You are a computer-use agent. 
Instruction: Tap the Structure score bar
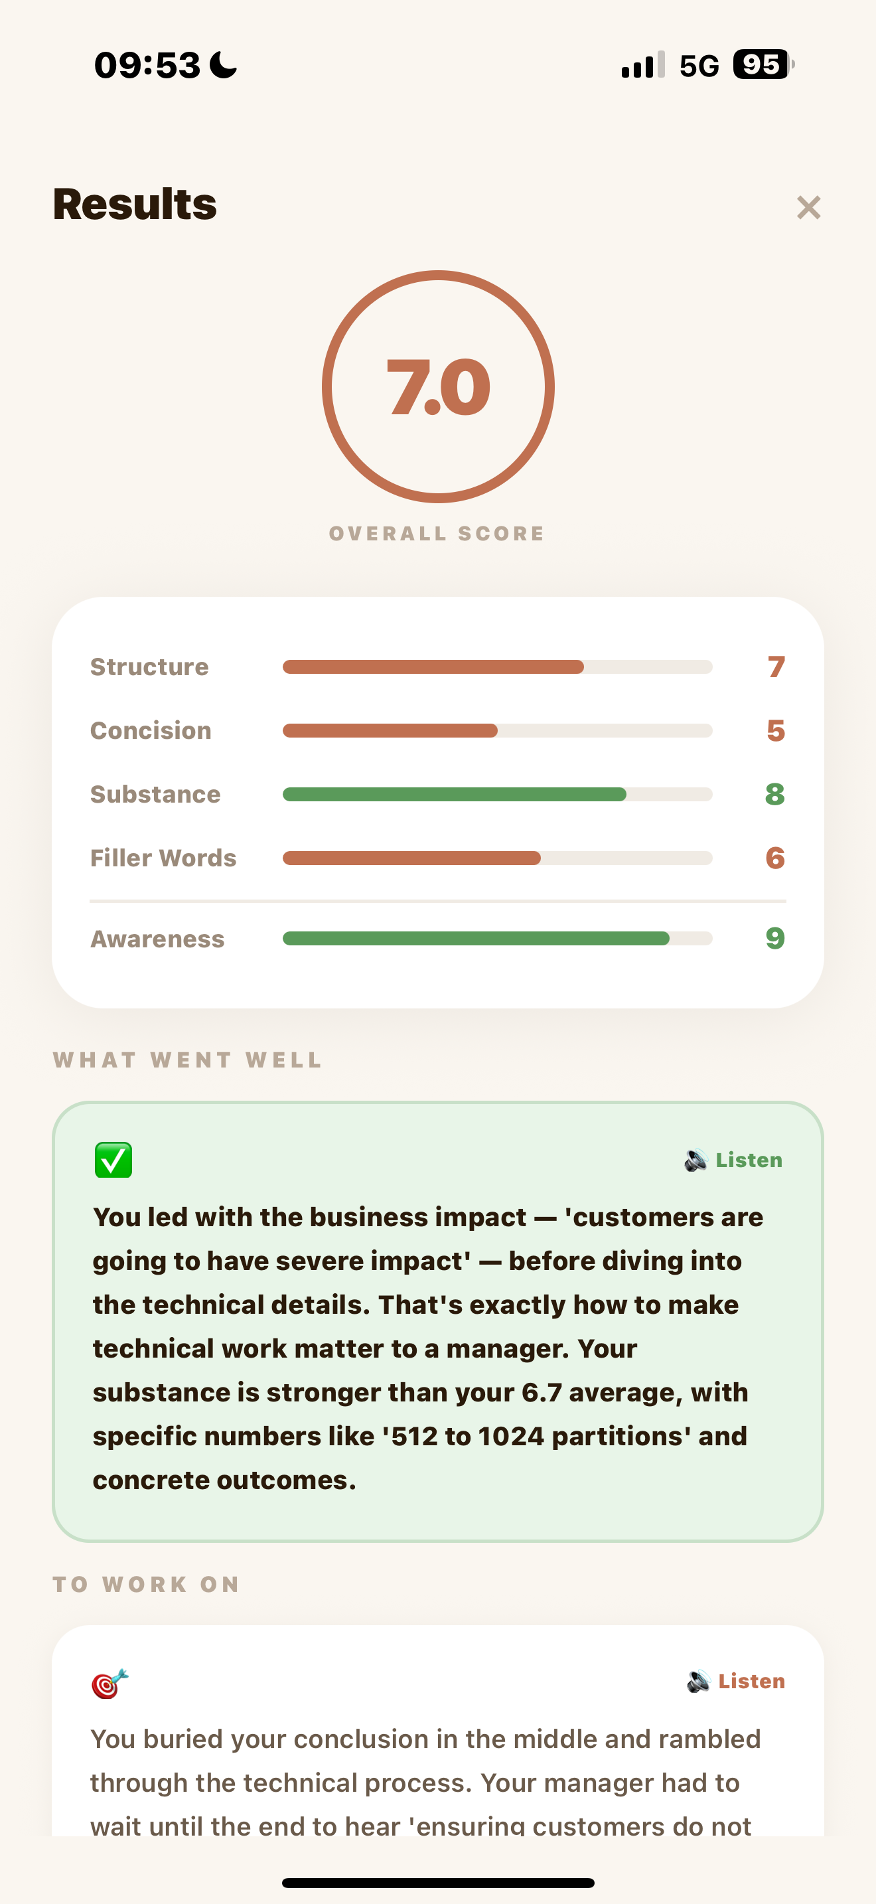(496, 667)
